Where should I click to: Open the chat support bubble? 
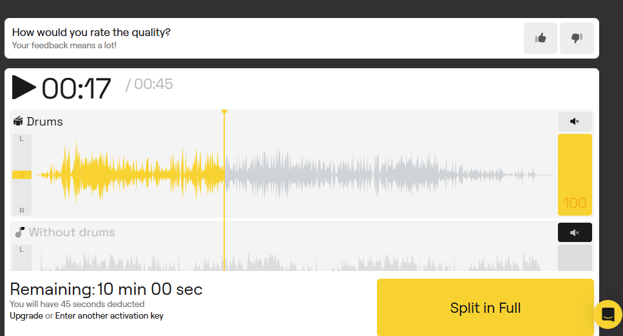tap(608, 314)
